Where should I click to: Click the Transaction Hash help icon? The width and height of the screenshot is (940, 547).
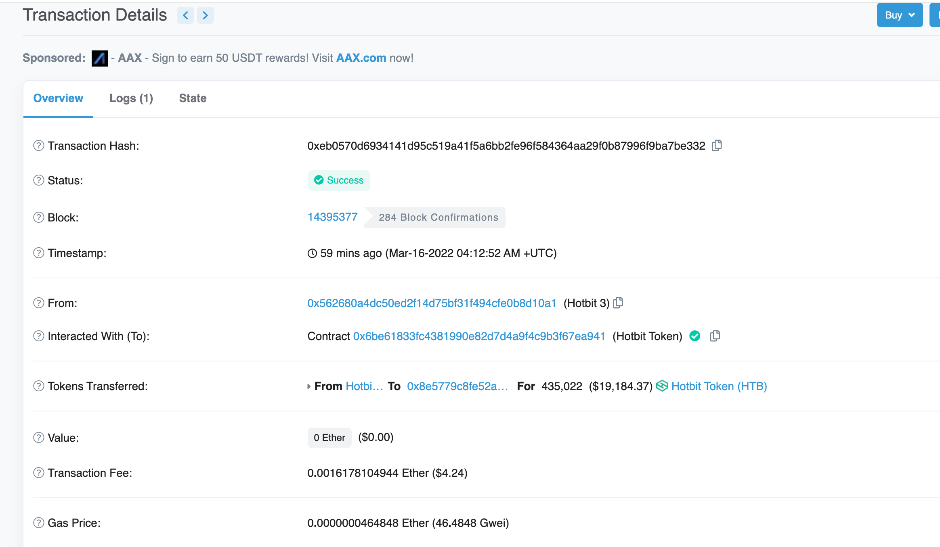coord(38,146)
